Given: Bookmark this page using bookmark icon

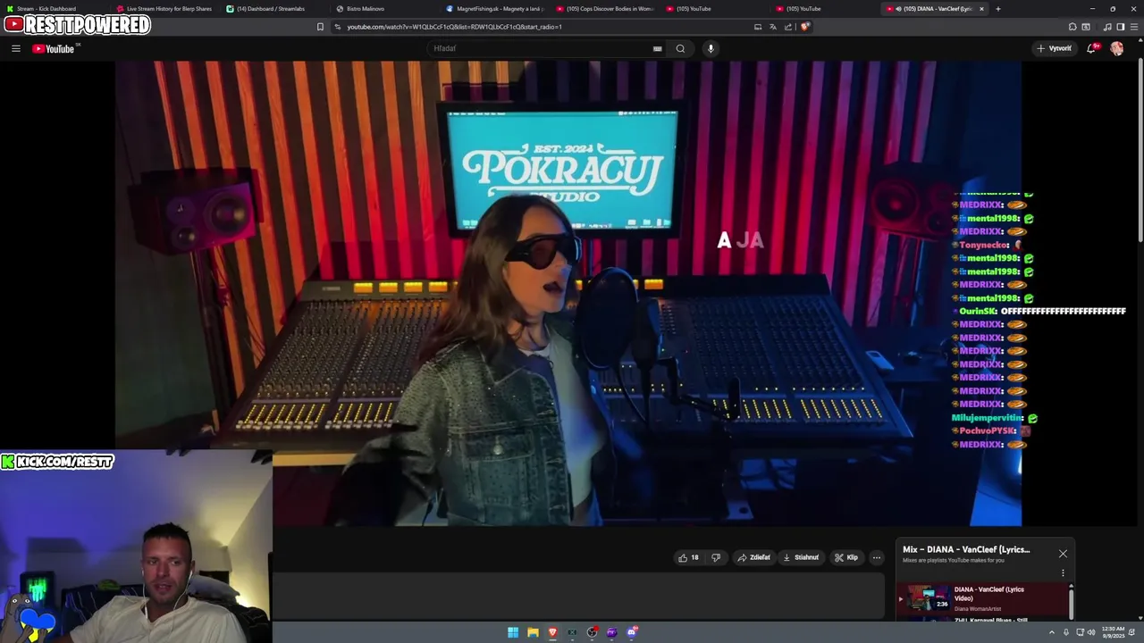Looking at the screenshot, I should click(320, 27).
